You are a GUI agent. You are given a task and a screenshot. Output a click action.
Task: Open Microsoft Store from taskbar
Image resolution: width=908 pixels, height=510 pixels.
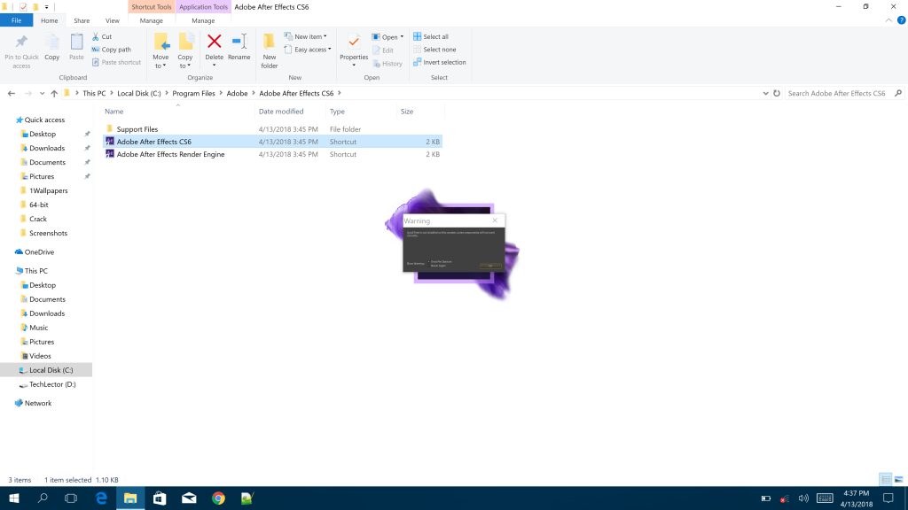160,498
